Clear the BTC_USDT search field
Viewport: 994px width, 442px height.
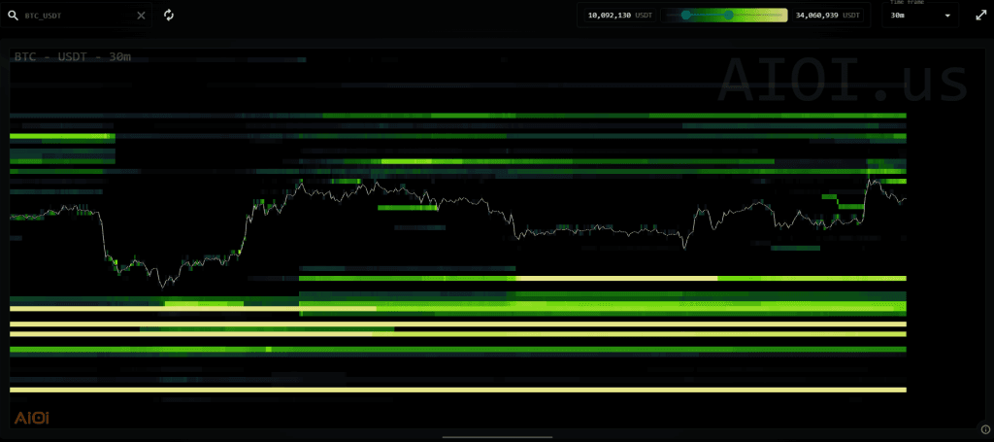(142, 16)
